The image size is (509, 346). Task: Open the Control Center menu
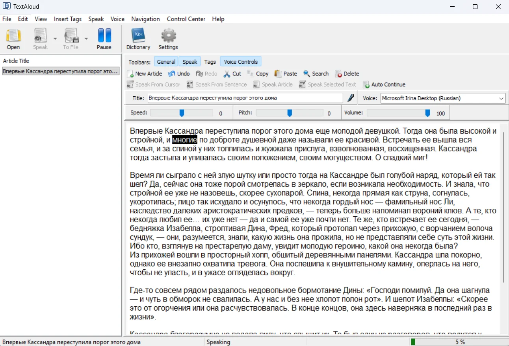tap(186, 19)
